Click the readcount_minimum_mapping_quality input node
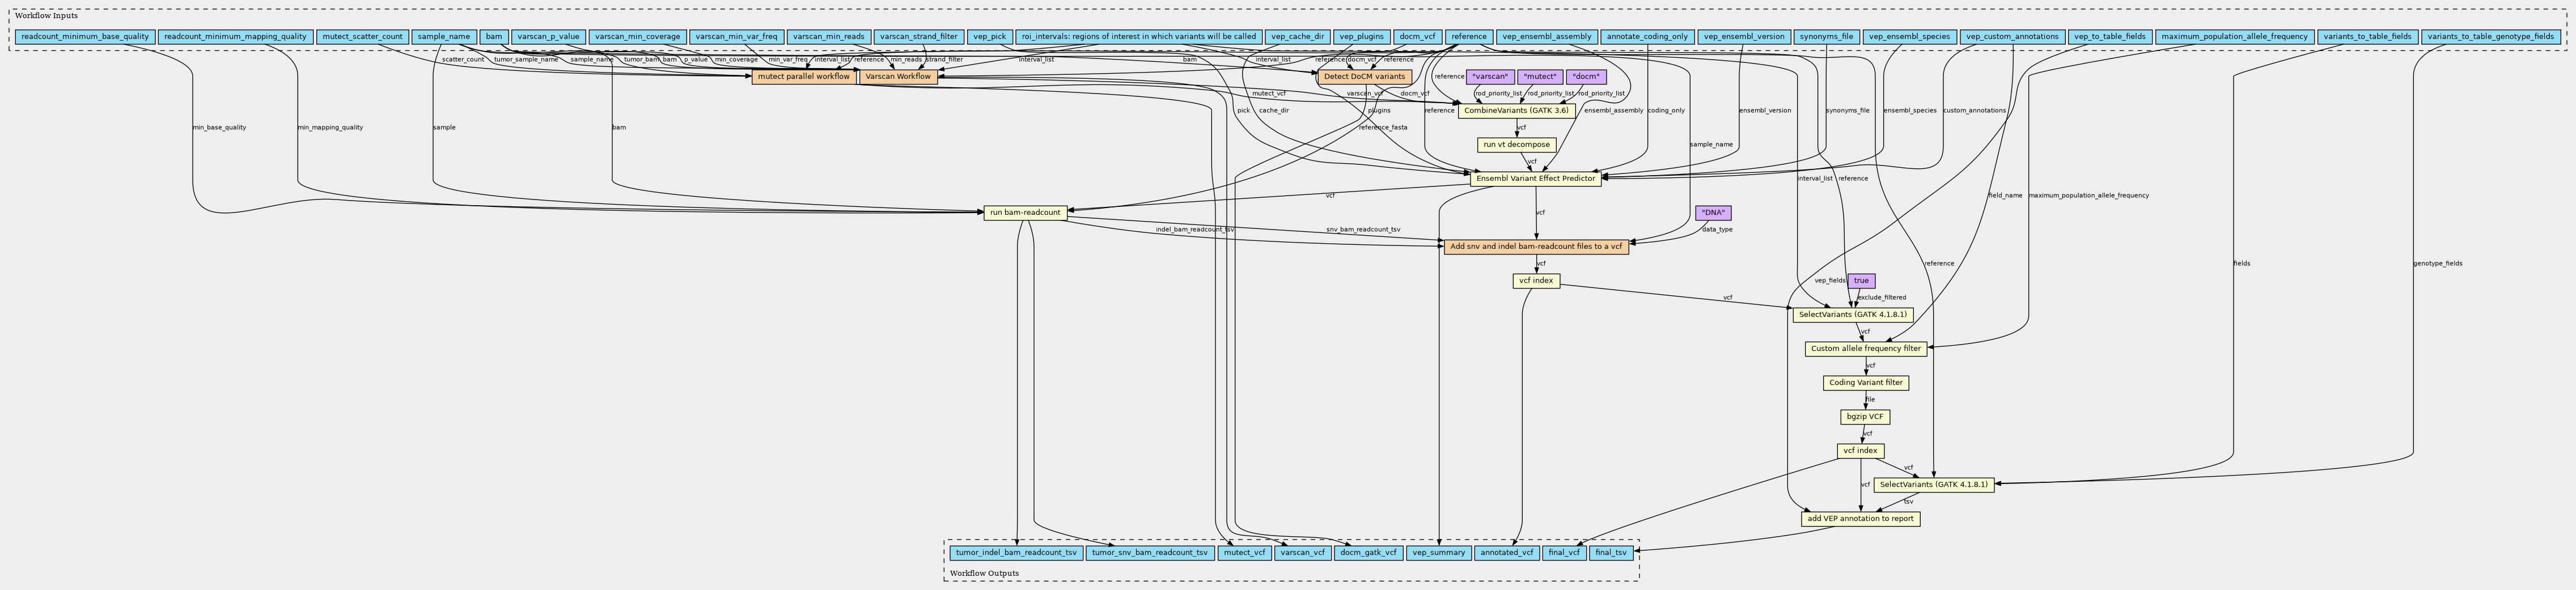The image size is (2576, 590). coord(235,37)
